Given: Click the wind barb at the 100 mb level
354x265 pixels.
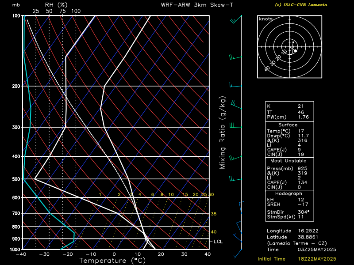Looking at the screenshot, I should click(x=236, y=19).
